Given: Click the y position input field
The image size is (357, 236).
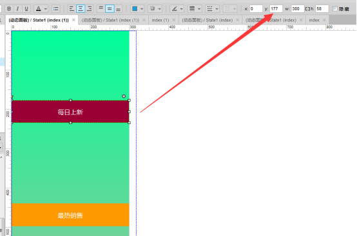Looking at the screenshot, I should 276,9.
